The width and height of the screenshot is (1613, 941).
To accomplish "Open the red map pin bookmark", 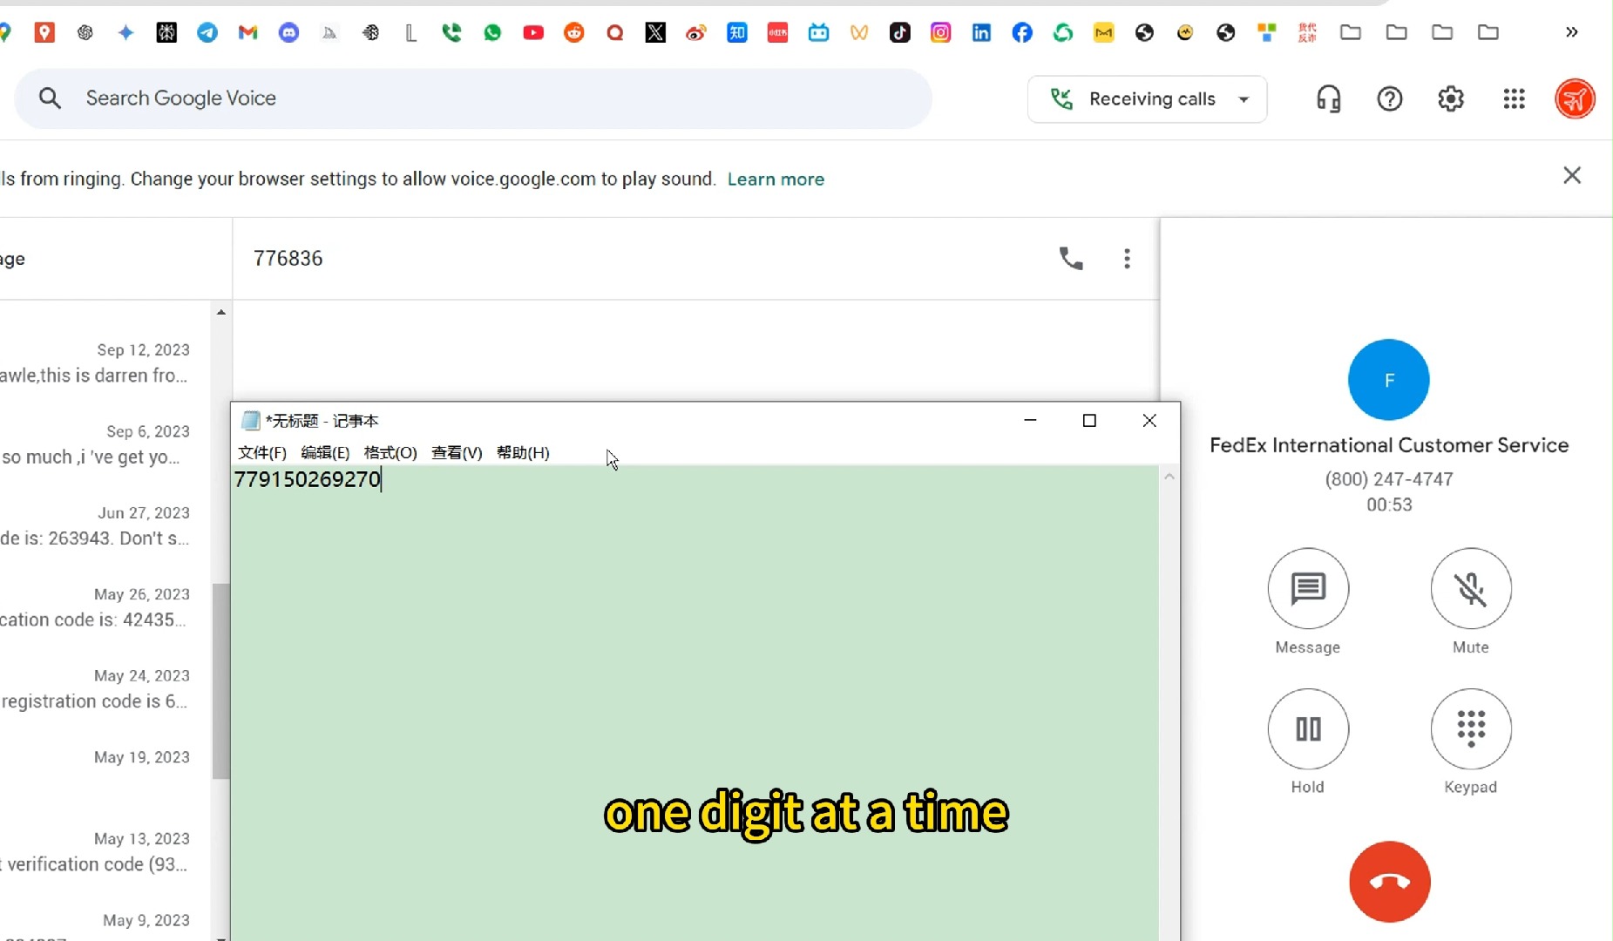I will coord(44,33).
